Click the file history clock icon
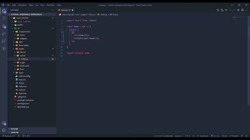250x140 pixels. click(x=218, y=10)
